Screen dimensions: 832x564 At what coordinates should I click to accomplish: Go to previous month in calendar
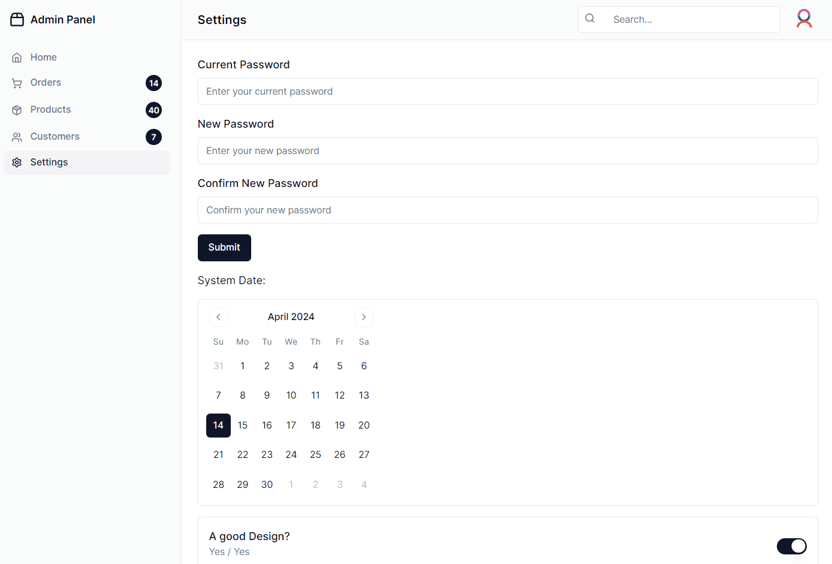coord(218,317)
